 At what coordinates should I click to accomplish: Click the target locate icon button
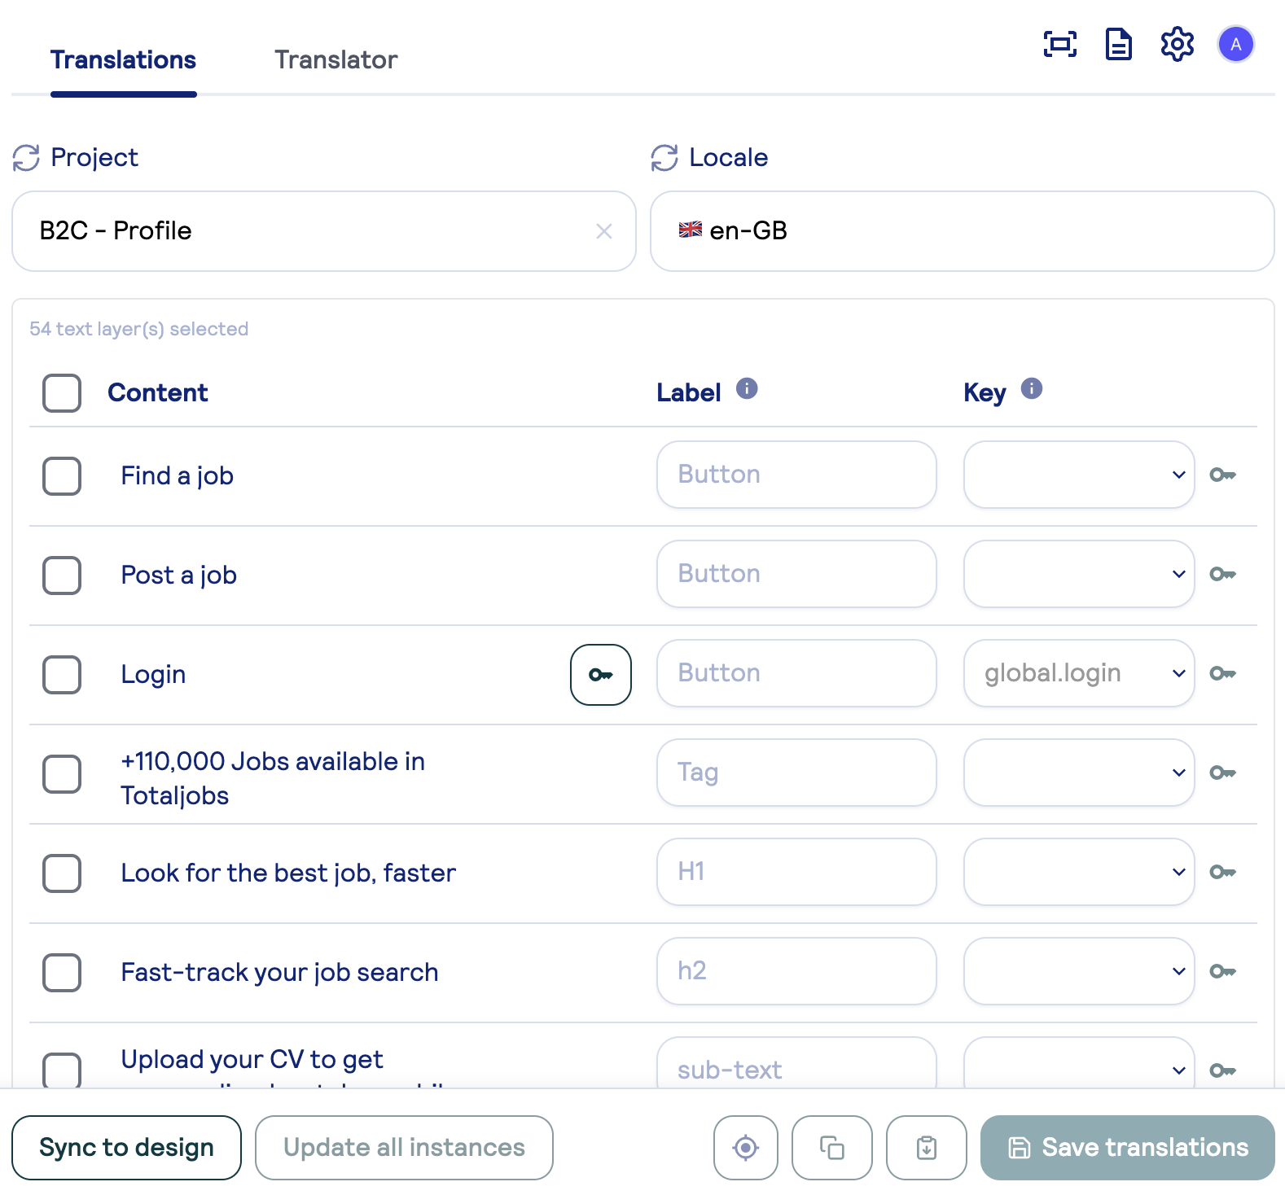(746, 1148)
